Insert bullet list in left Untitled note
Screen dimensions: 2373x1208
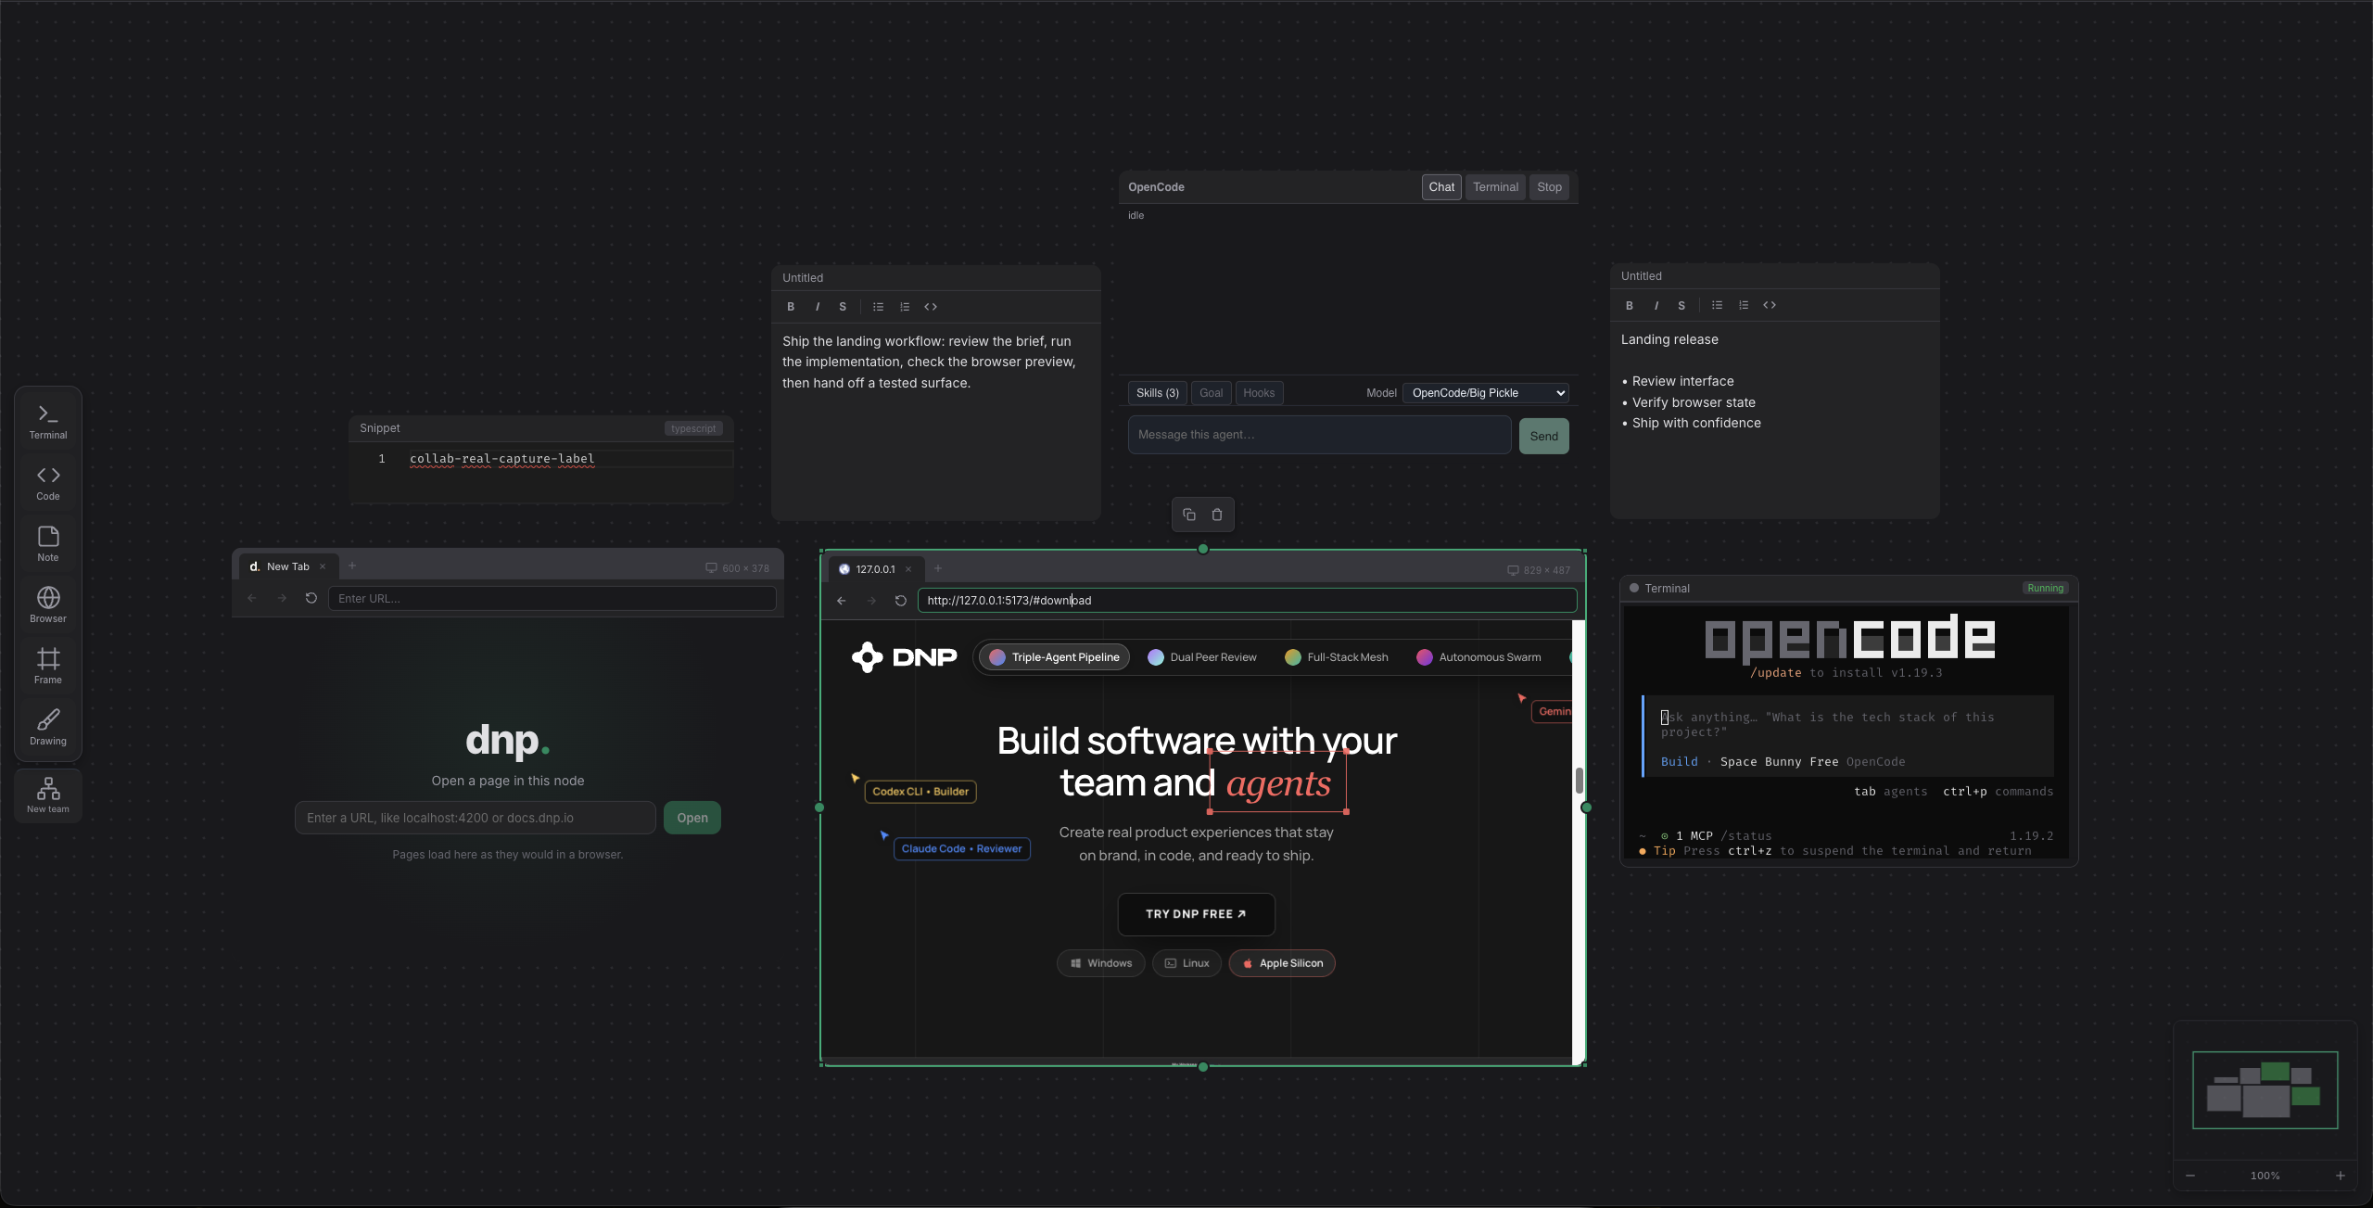click(878, 307)
